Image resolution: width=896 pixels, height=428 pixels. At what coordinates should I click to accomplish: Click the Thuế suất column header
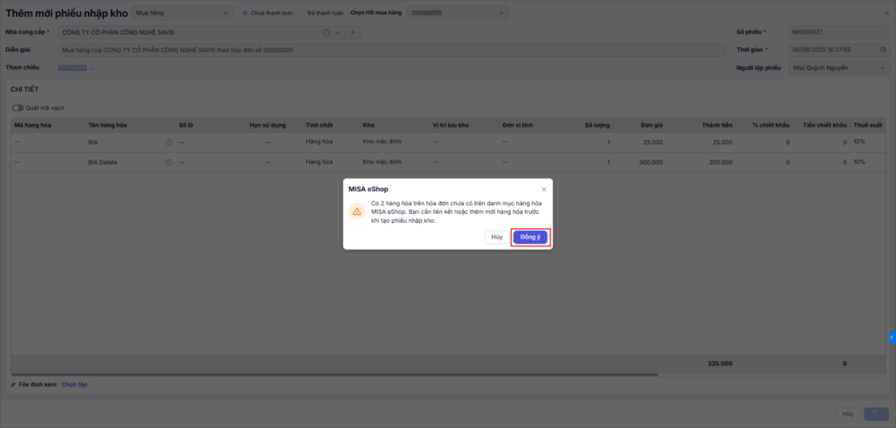click(868, 125)
